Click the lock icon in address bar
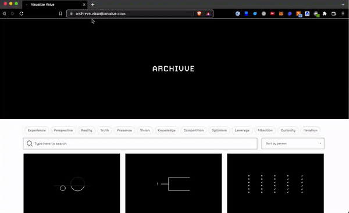 pyautogui.click(x=71, y=13)
